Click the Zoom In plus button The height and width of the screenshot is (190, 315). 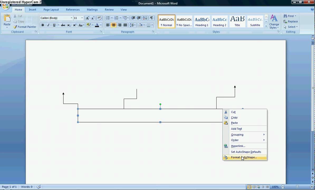[x=312, y=187]
